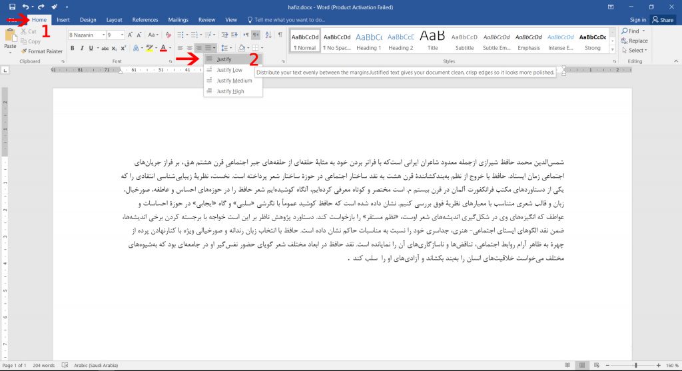Image resolution: width=682 pixels, height=371 pixels.
Task: Increase the paragraph indent
Action: click(234, 35)
